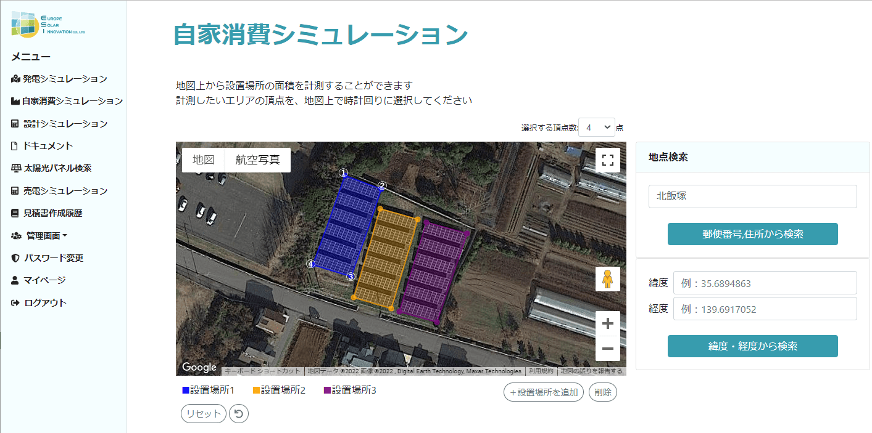
Task: Click the undo circular arrow icon
Action: coord(239,414)
